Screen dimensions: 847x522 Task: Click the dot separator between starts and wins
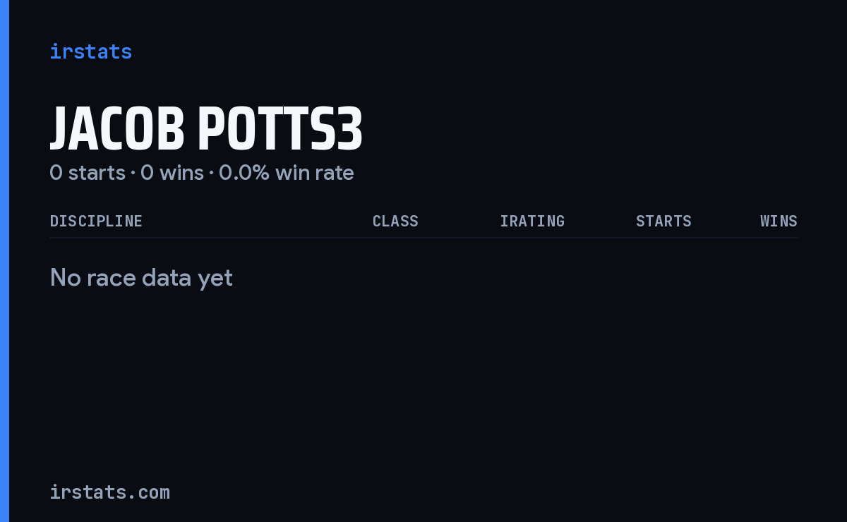(133, 174)
